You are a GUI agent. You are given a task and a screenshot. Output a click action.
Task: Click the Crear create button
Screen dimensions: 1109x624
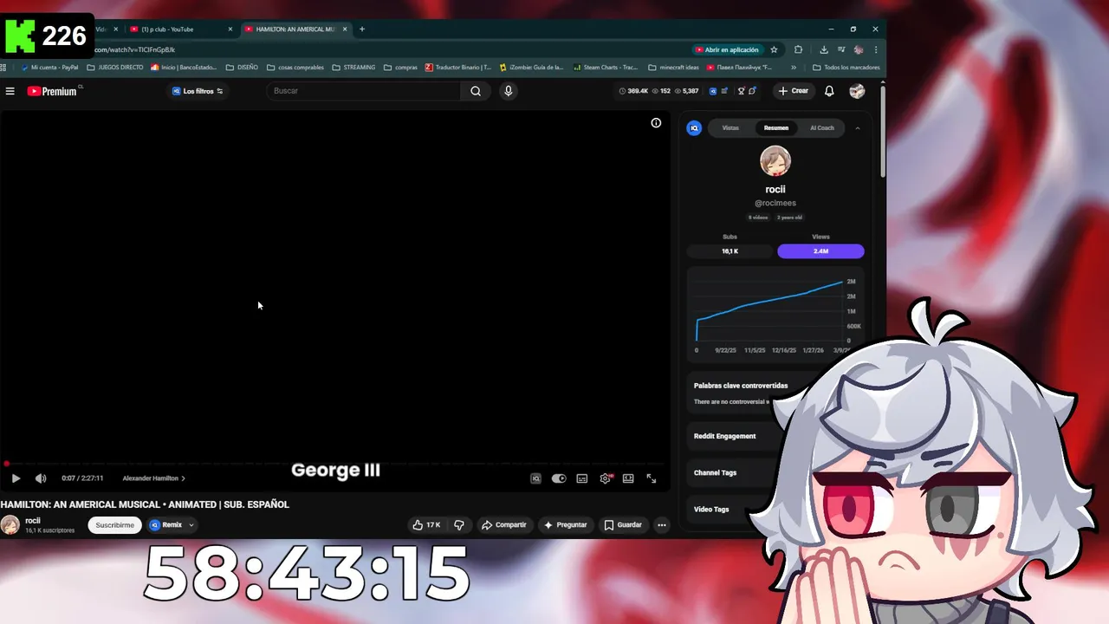[794, 91]
